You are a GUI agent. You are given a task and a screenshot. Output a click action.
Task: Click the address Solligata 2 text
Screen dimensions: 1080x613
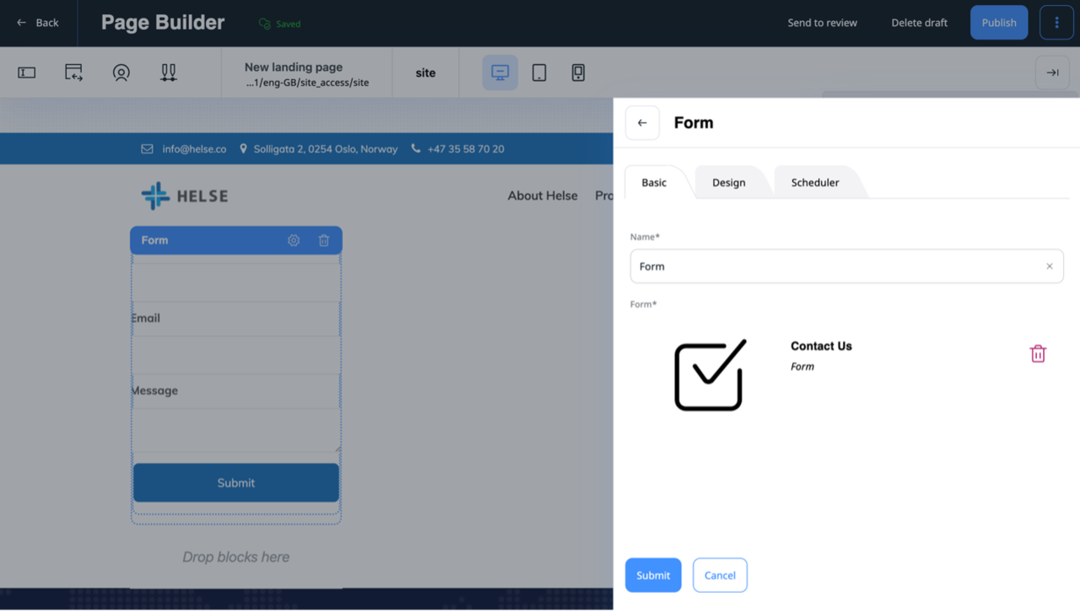[325, 149]
